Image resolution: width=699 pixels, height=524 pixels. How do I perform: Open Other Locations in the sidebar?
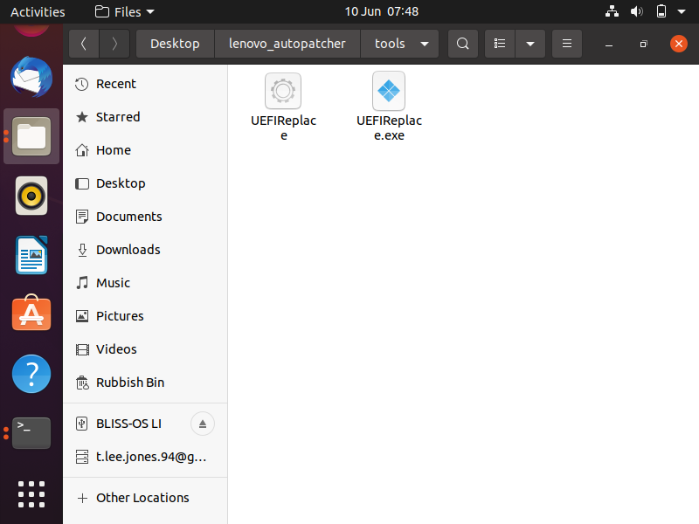145,498
